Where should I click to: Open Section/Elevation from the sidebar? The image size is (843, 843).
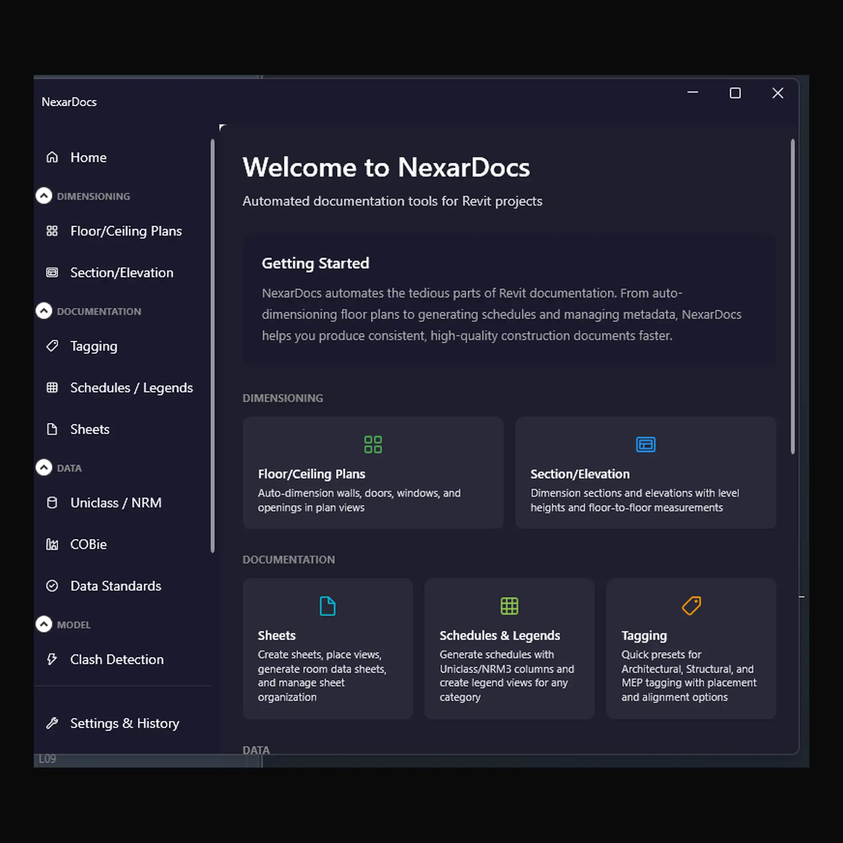coord(122,273)
